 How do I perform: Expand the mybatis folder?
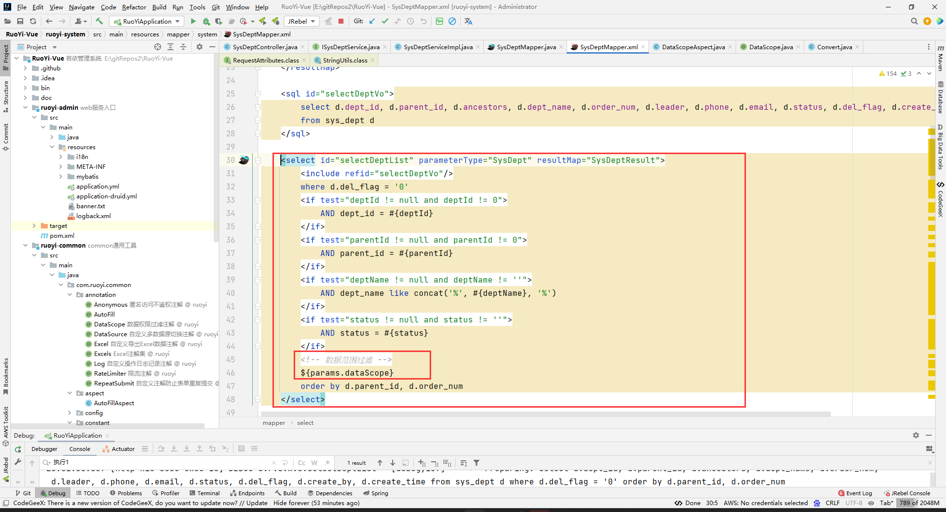pos(61,177)
